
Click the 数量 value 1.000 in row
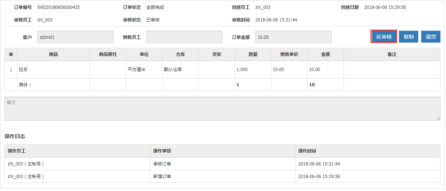tap(242, 70)
